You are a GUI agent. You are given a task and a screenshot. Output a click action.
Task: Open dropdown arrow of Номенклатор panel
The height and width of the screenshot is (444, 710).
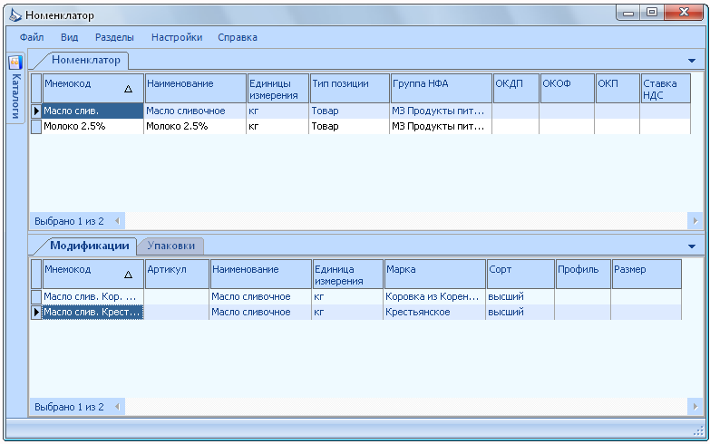coord(692,61)
